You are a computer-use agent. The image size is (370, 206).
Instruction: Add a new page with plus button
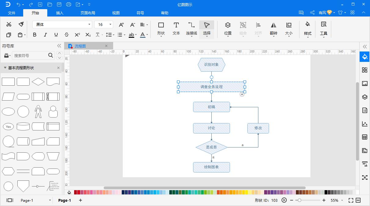[x=81, y=200]
